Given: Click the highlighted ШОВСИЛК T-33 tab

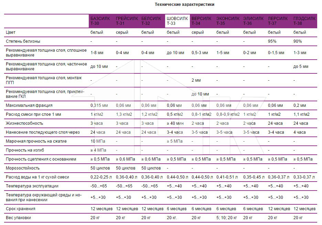Looking at the screenshot, I should tap(177, 21).
